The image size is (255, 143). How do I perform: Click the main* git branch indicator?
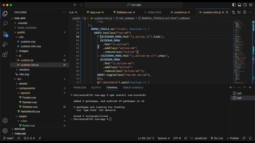[x=9, y=138]
